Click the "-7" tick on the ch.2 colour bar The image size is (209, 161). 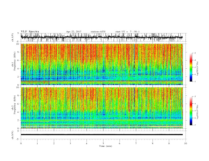point(194,125)
